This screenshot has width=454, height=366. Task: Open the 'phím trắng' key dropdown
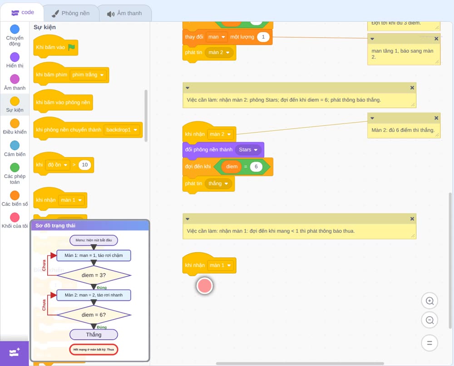pyautogui.click(x=88, y=75)
